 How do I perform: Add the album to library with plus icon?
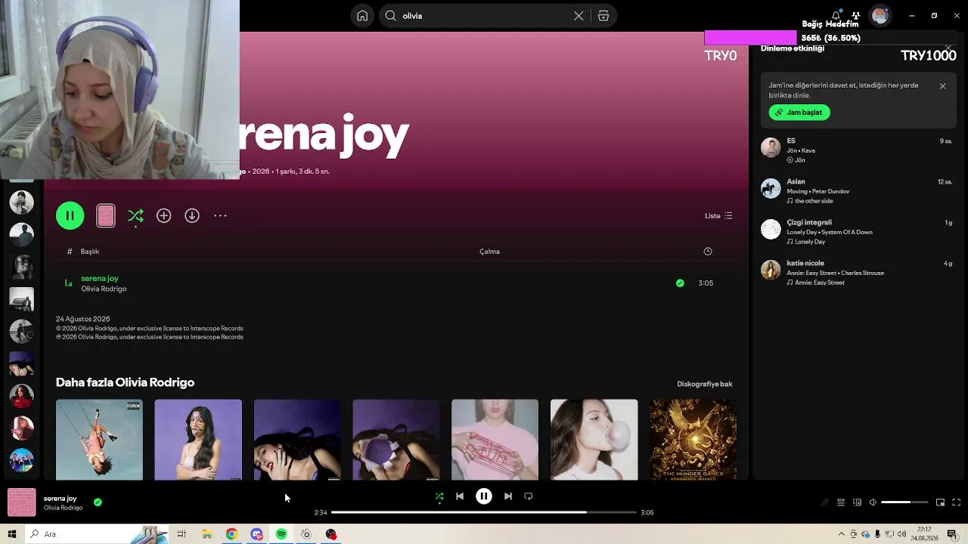163,216
